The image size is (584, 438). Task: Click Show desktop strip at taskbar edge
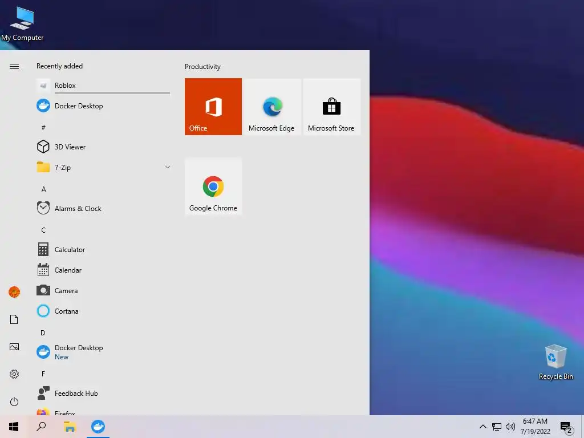582,427
